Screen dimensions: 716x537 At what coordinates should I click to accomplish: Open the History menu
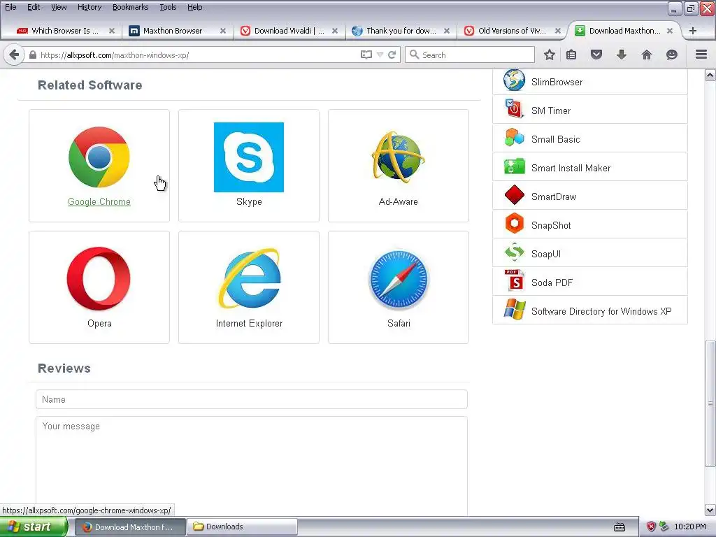click(x=89, y=7)
